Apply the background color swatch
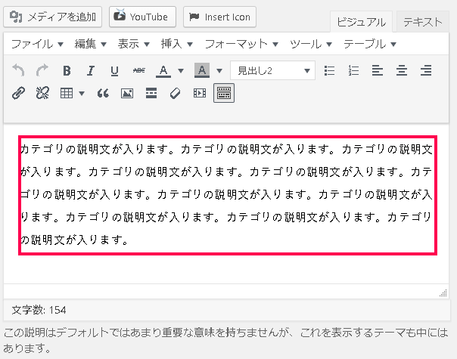 [201, 71]
